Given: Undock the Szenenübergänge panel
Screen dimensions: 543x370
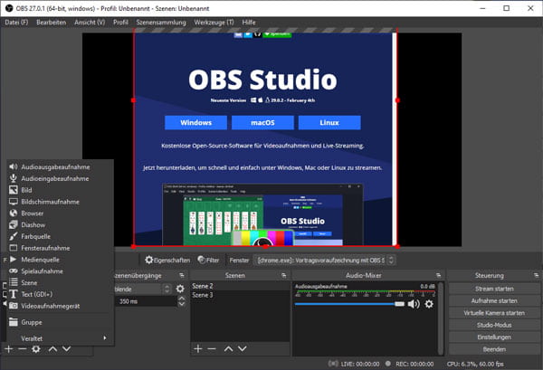Looking at the screenshot, I should 182,276.
